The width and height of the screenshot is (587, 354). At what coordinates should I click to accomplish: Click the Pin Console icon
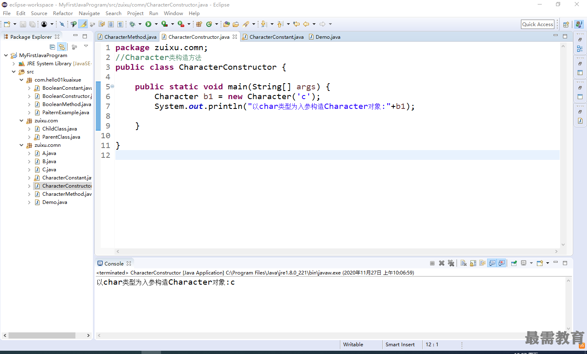pos(514,263)
